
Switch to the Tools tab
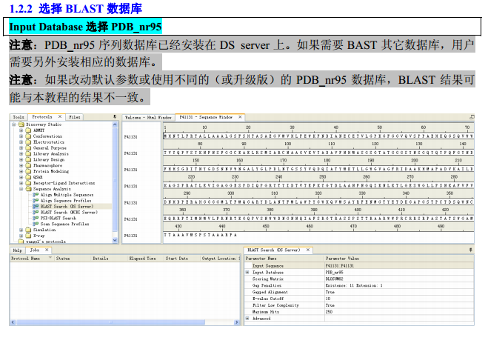pyautogui.click(x=19, y=117)
